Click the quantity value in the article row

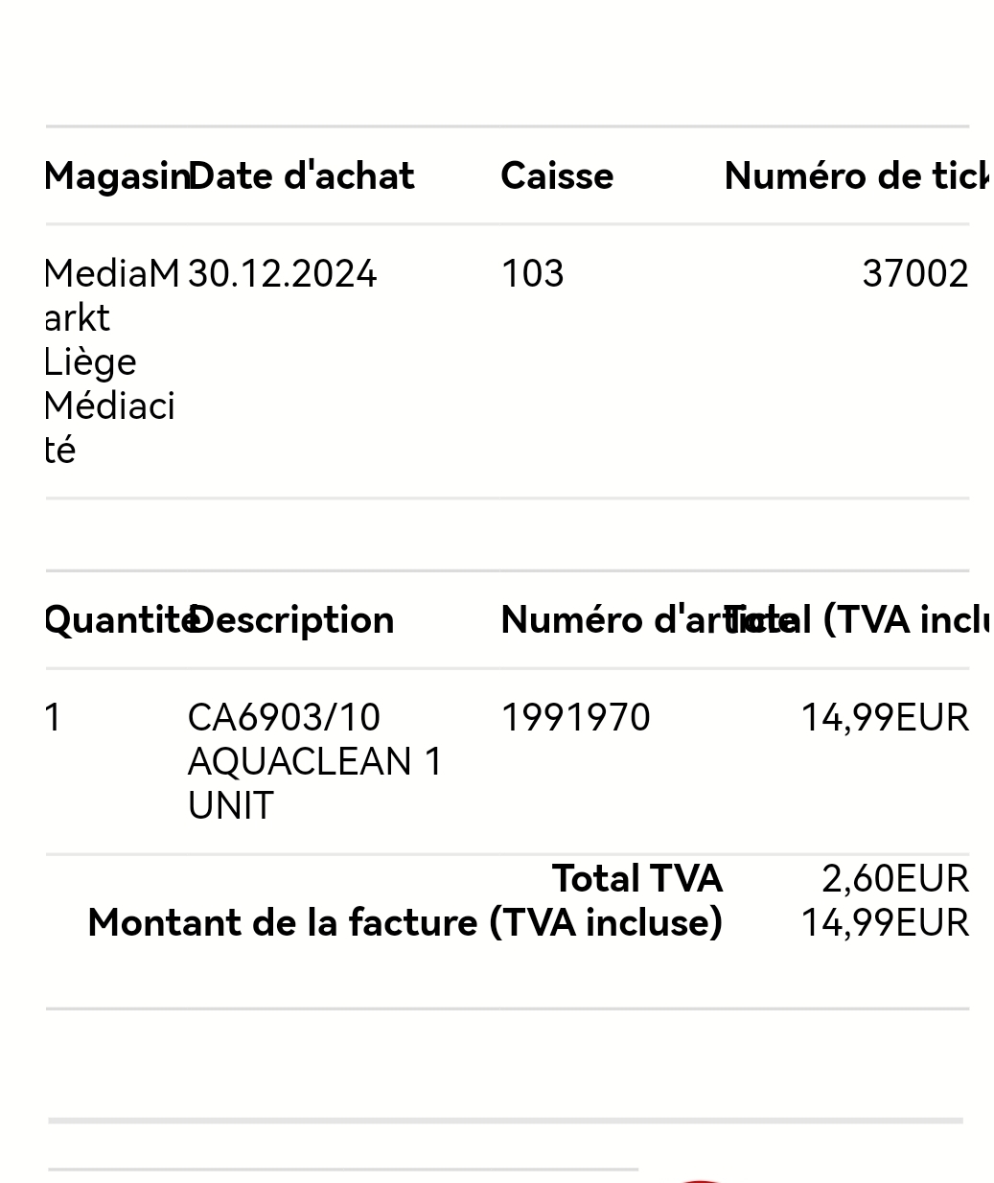click(x=54, y=718)
